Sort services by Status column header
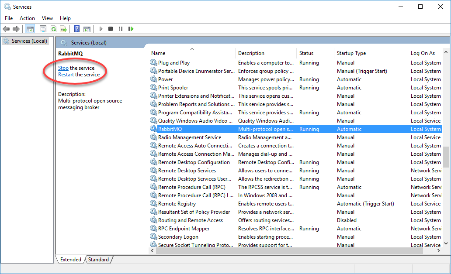Image resolution: width=451 pixels, height=274 pixels. [x=306, y=53]
